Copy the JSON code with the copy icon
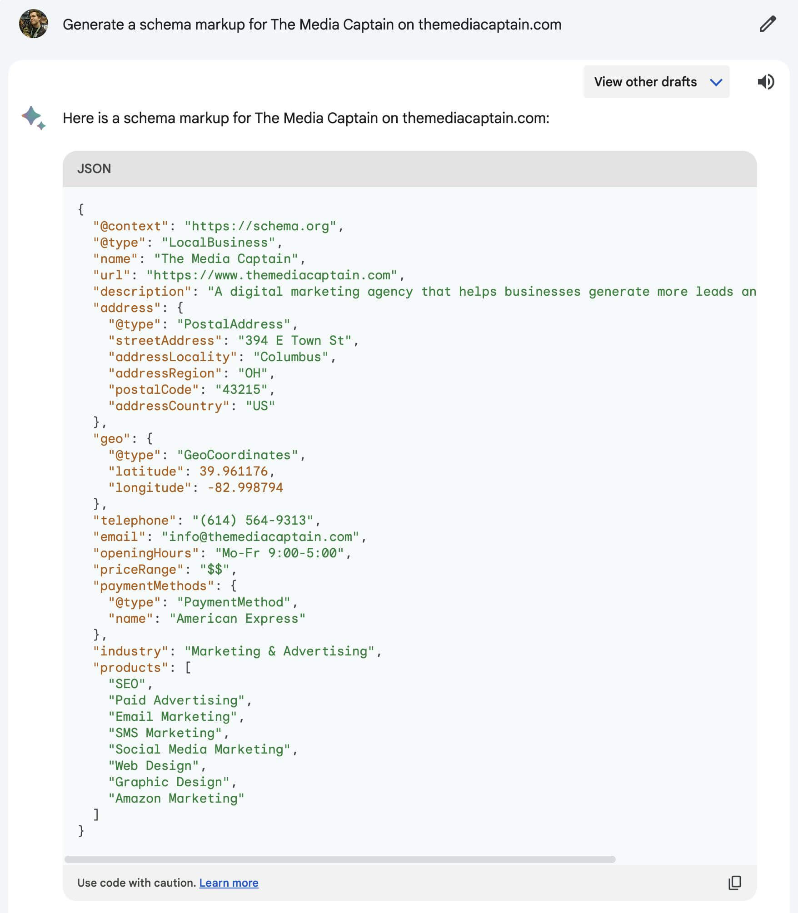The image size is (798, 913). tap(735, 883)
